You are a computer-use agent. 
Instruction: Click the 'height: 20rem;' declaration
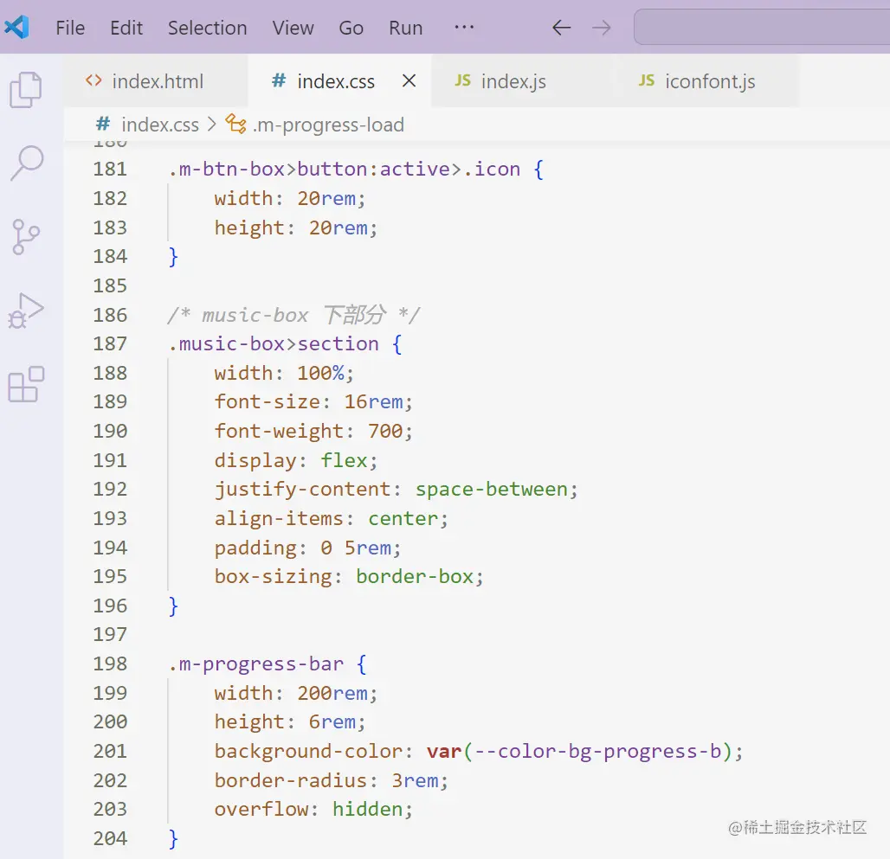click(x=296, y=228)
